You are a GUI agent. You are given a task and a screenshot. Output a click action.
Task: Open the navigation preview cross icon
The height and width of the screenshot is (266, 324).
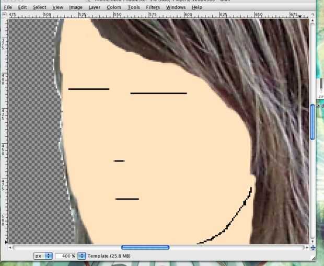point(313,248)
